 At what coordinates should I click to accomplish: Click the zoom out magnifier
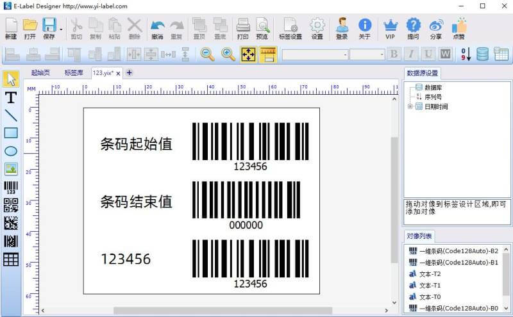(207, 54)
